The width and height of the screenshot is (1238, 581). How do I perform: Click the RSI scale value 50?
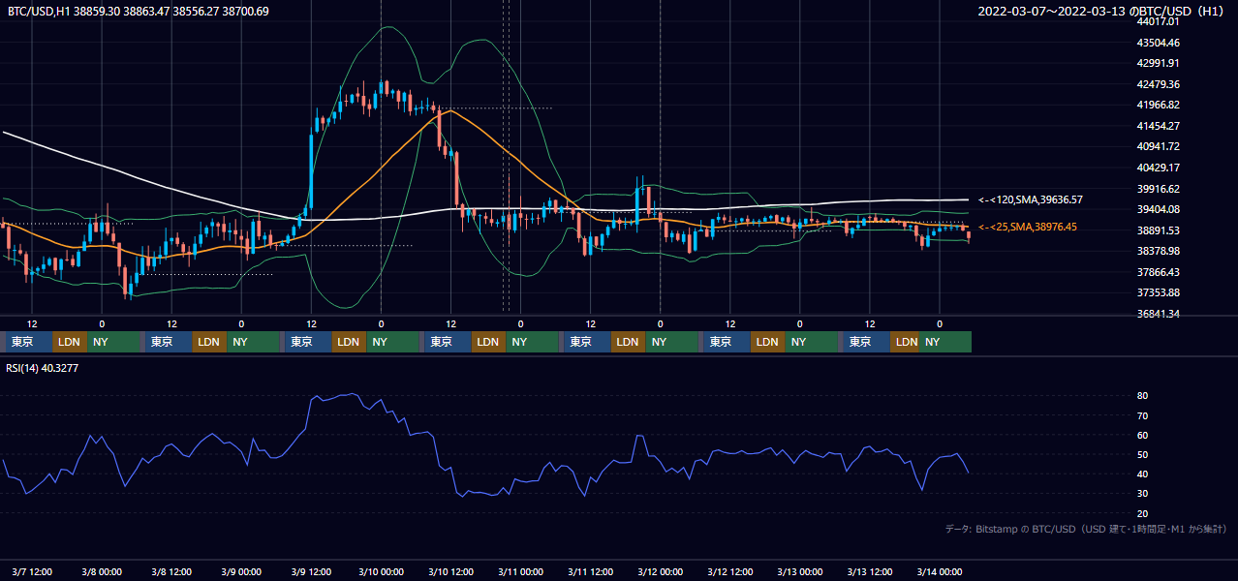[x=1142, y=454]
